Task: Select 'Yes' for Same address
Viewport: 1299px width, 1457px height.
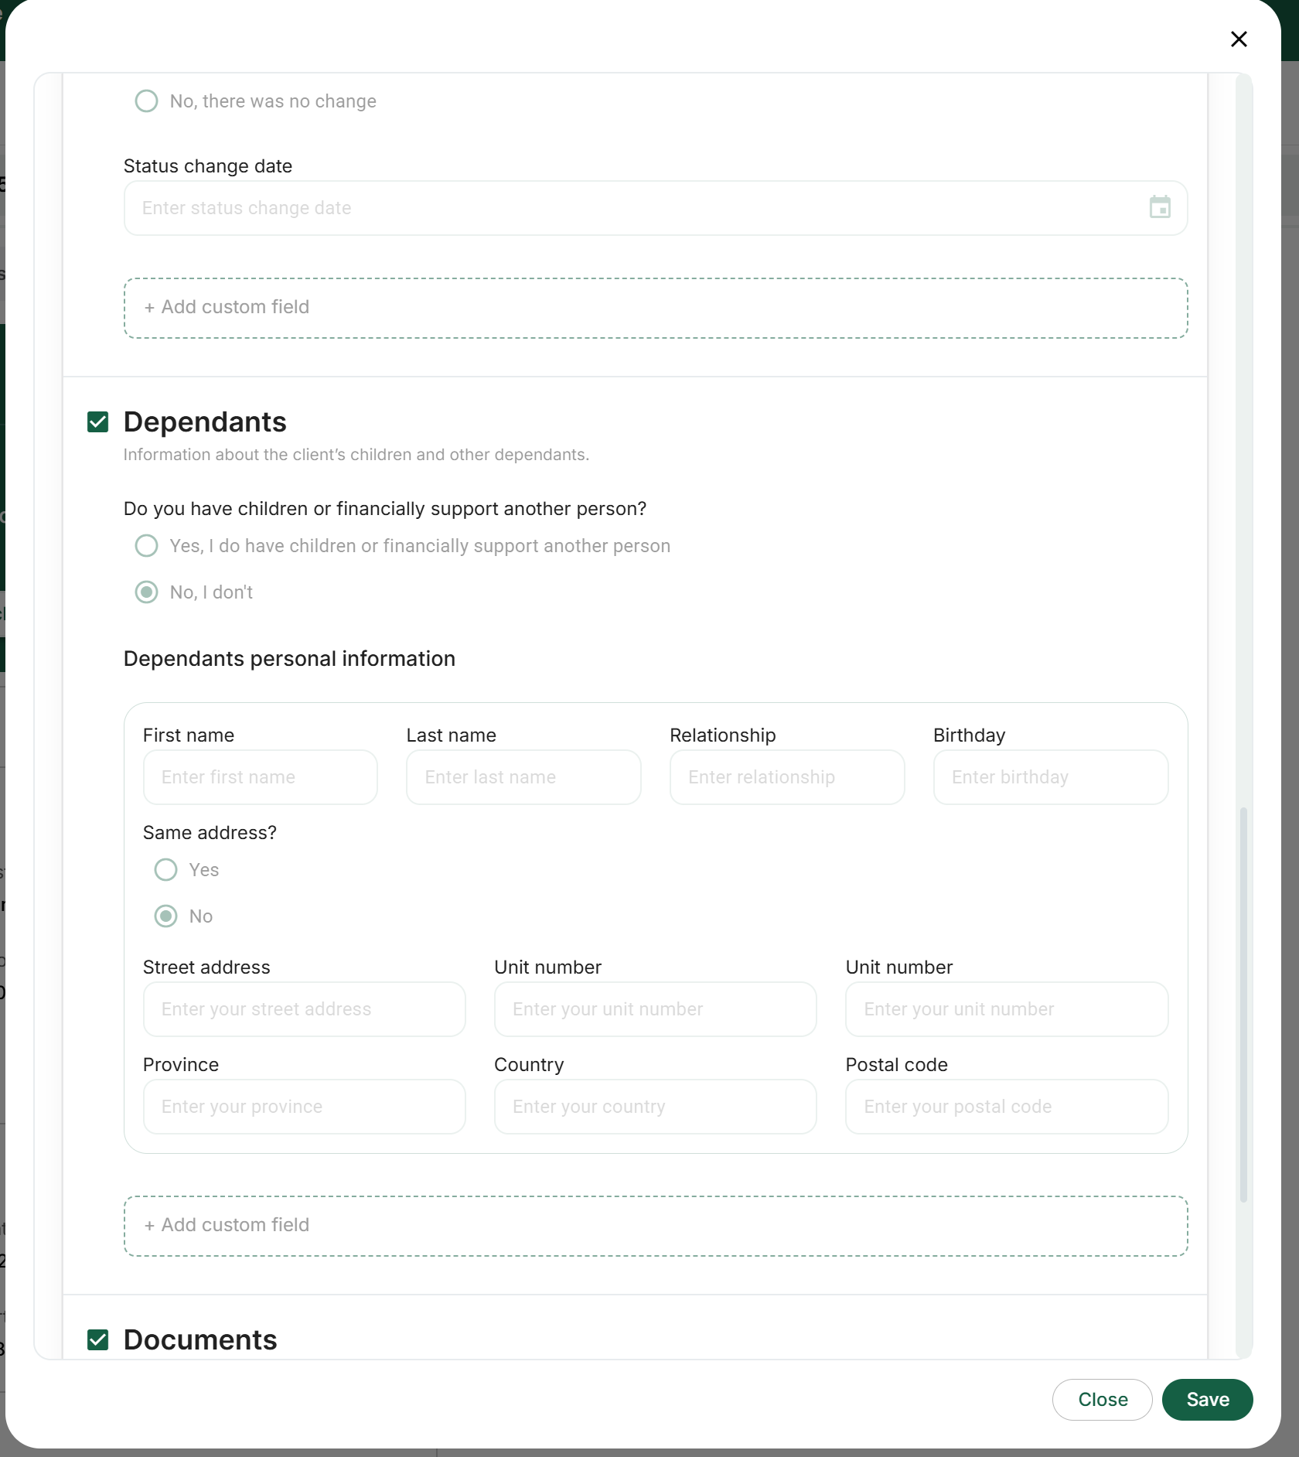Action: pos(166,870)
